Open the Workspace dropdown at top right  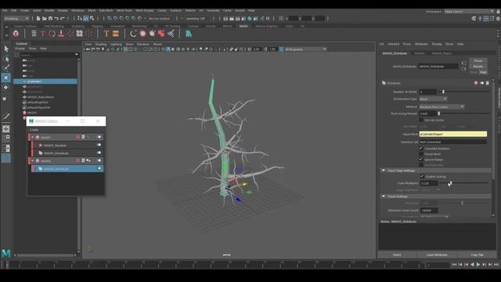(x=469, y=11)
